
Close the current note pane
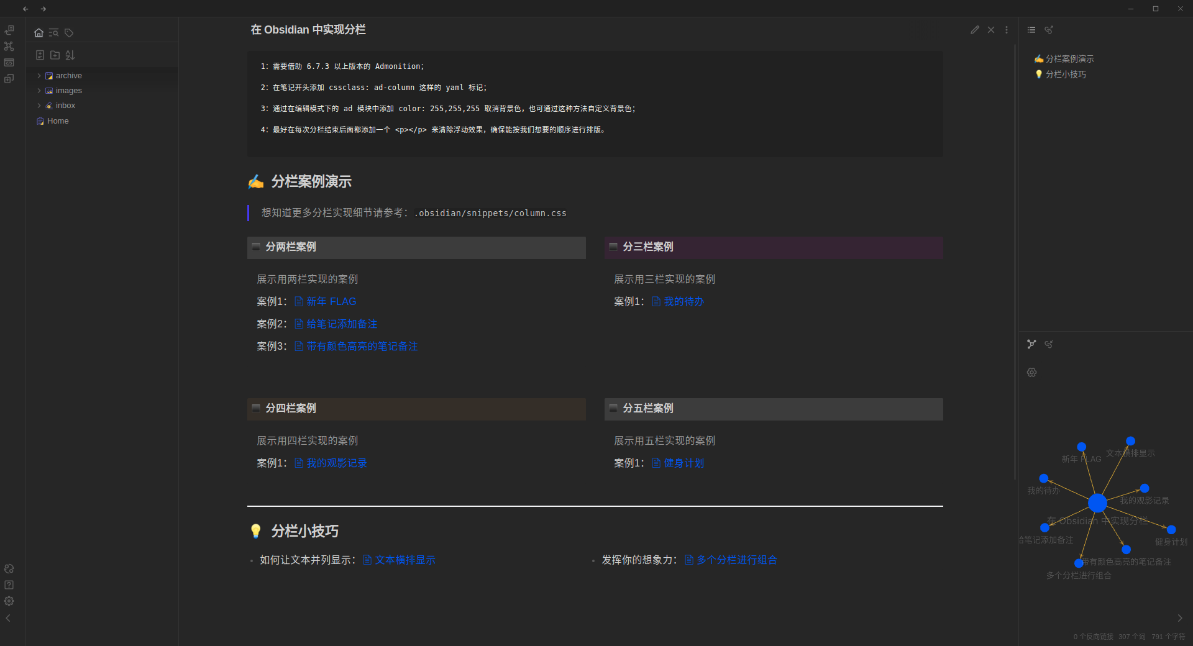point(991,30)
